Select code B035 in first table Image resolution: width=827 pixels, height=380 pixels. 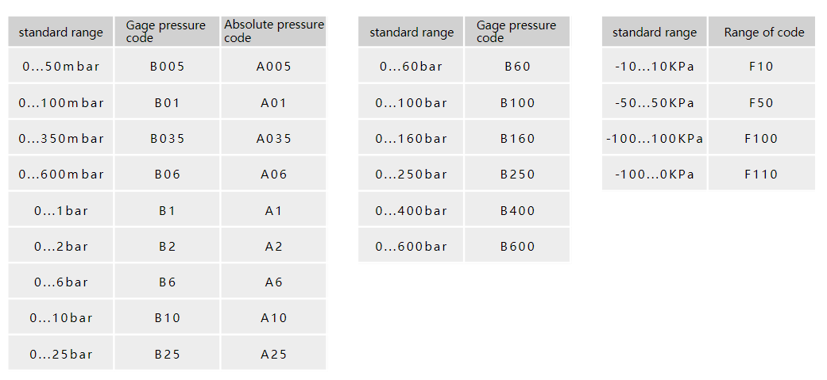(x=167, y=139)
